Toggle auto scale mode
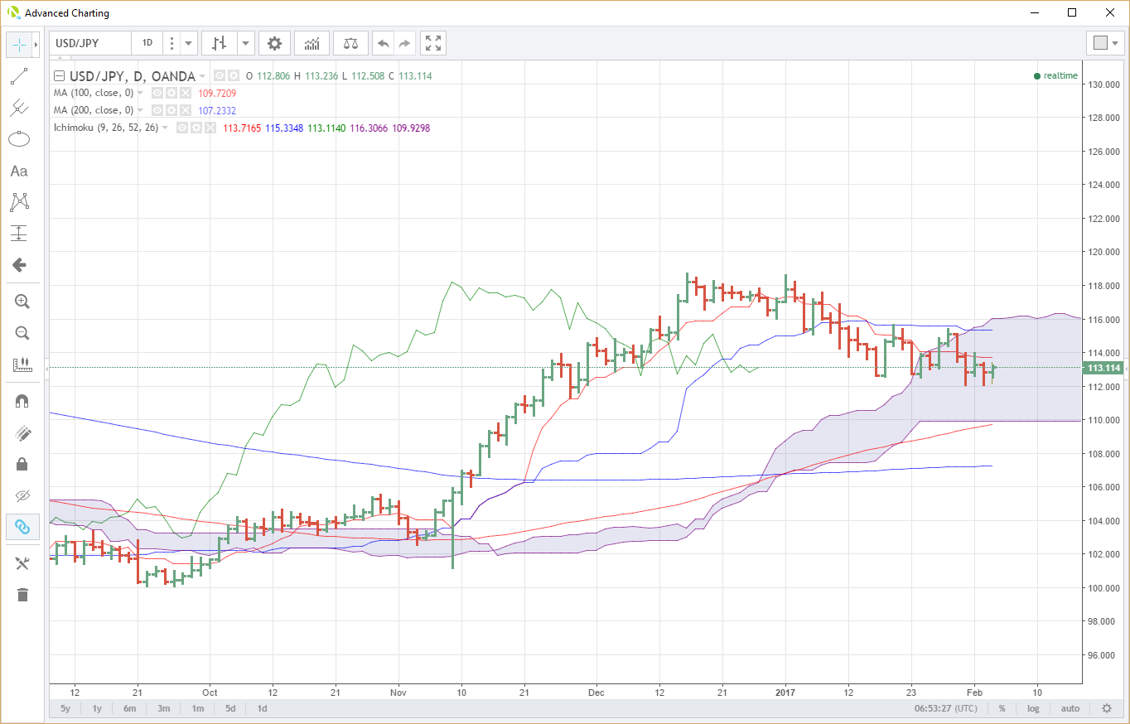Image resolution: width=1130 pixels, height=724 pixels. tap(1070, 708)
